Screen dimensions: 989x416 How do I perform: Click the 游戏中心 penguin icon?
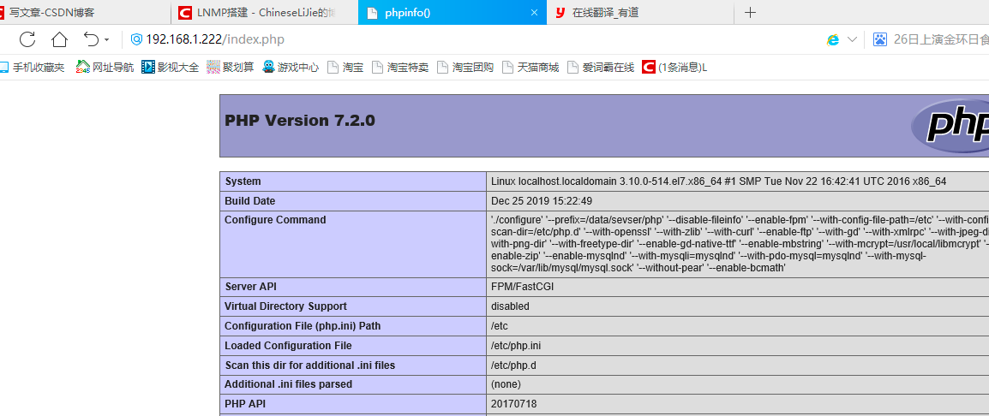269,67
